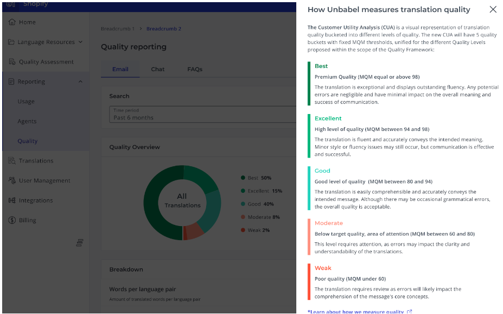Click the 'Best 50%' legend entry
The height and width of the screenshot is (314, 503).
coord(256,178)
